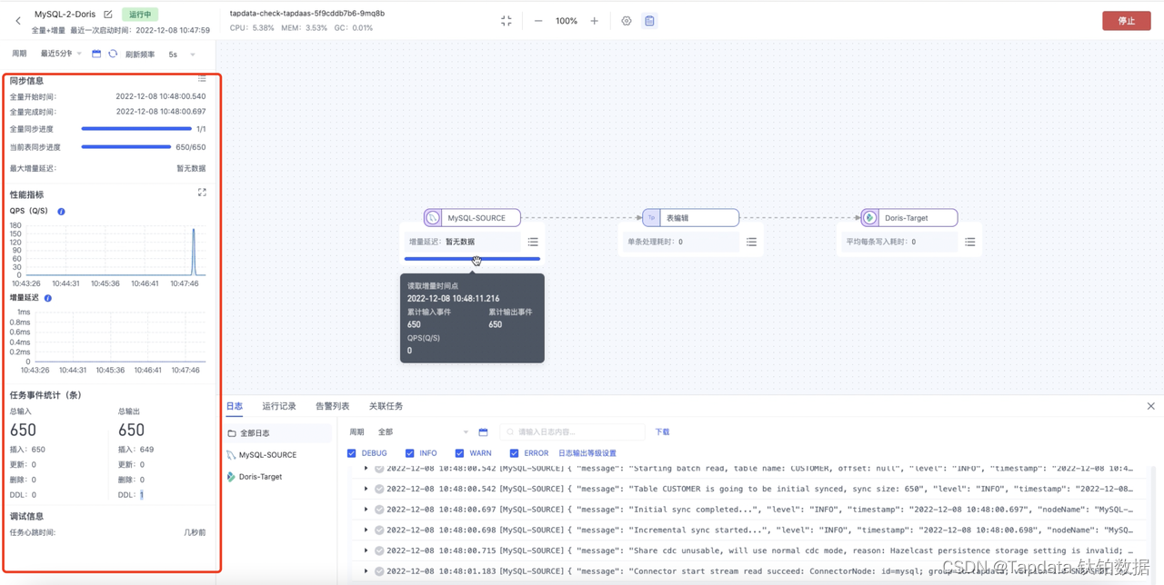1164x585 pixels.
Task: Expand the Table CUSTOMER initial synced log
Action: pyautogui.click(x=366, y=489)
